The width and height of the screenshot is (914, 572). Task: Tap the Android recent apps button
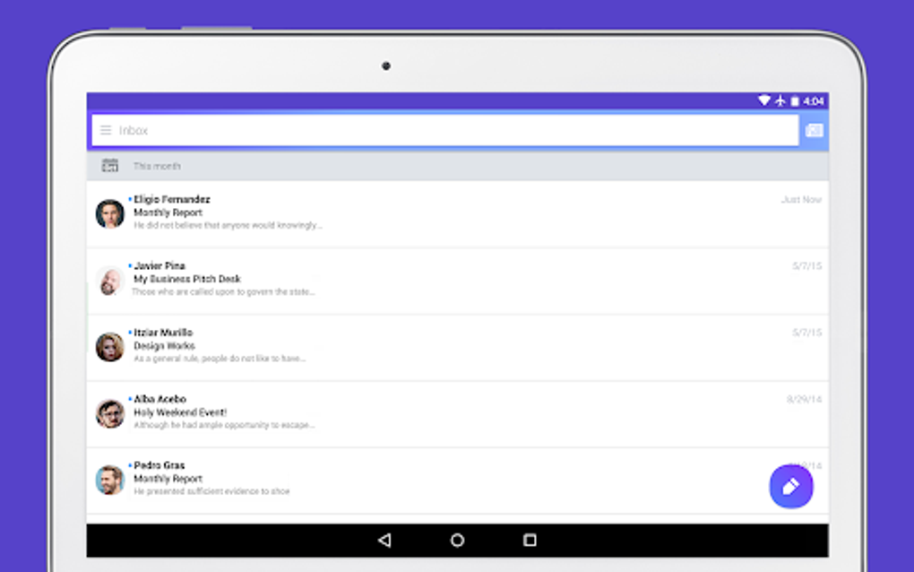point(530,541)
